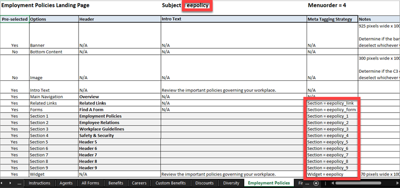The image size is (400, 188).
Task: Show more sheet tabs after the partial tab
Action: (307, 183)
